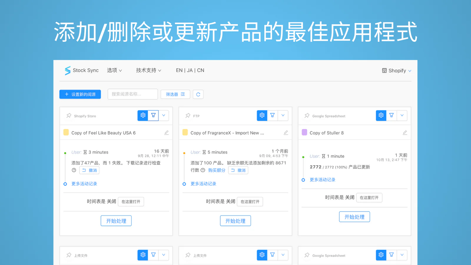Click 开始处理 in Stuller 8 card
The image size is (471, 265).
click(354, 217)
